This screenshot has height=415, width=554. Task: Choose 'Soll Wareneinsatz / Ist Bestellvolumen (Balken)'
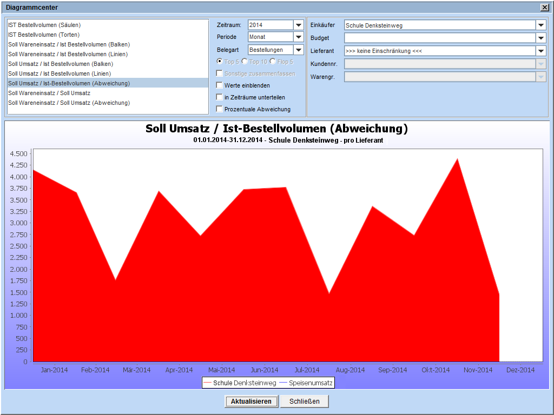tap(69, 44)
